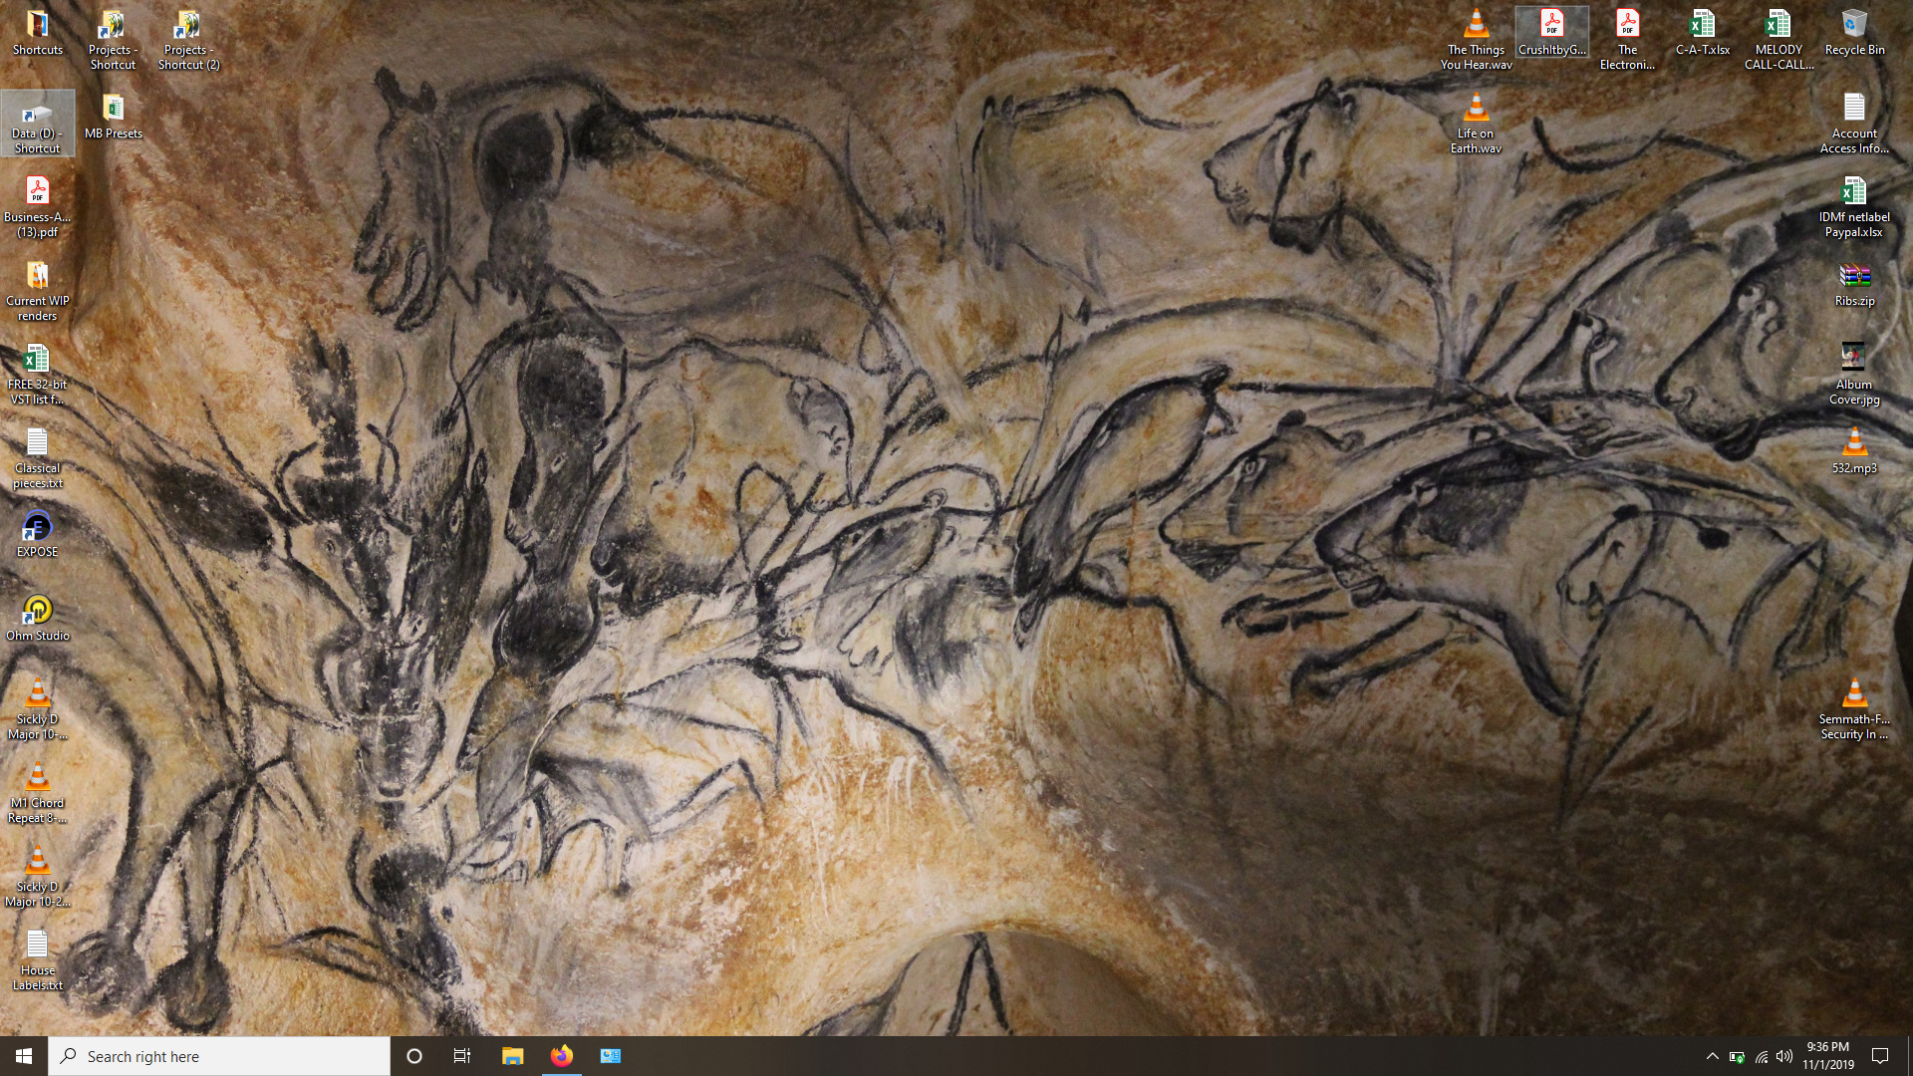Open Account Access Info text file
Viewport: 1913px width, 1076px height.
tap(1854, 124)
